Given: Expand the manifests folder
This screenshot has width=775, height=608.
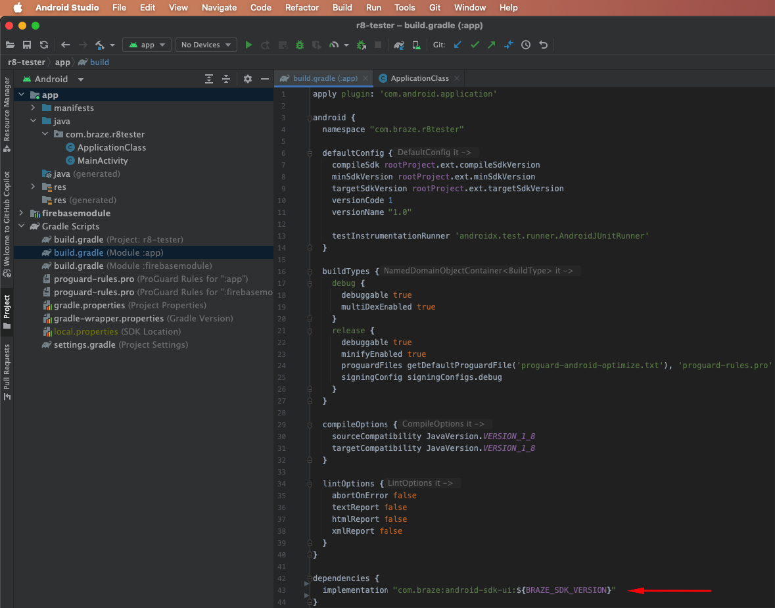Looking at the screenshot, I should 33,108.
